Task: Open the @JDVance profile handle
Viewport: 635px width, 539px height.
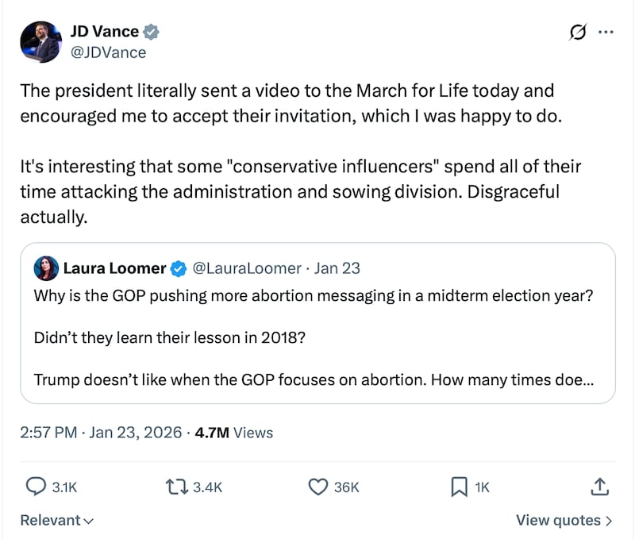Action: click(110, 52)
